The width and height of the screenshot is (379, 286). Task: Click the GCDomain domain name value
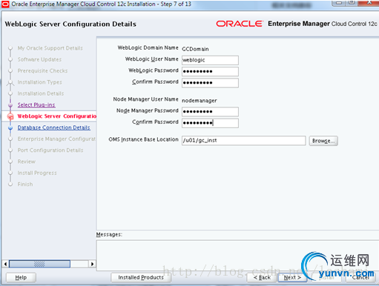pyautogui.click(x=195, y=49)
